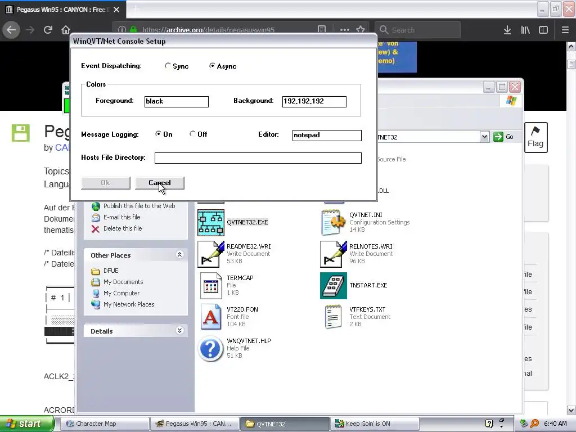Image resolution: width=576 pixels, height=432 pixels.
Task: Click the green padlock security icon
Action: pos(134,30)
